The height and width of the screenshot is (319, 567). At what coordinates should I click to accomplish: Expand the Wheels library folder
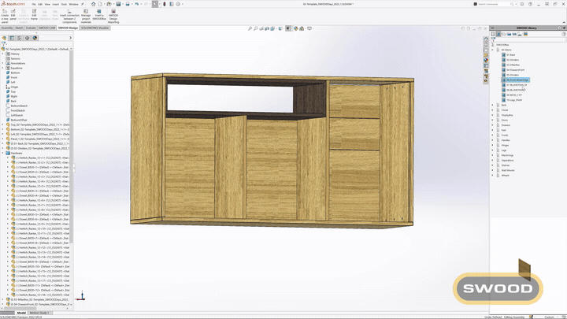(492, 176)
